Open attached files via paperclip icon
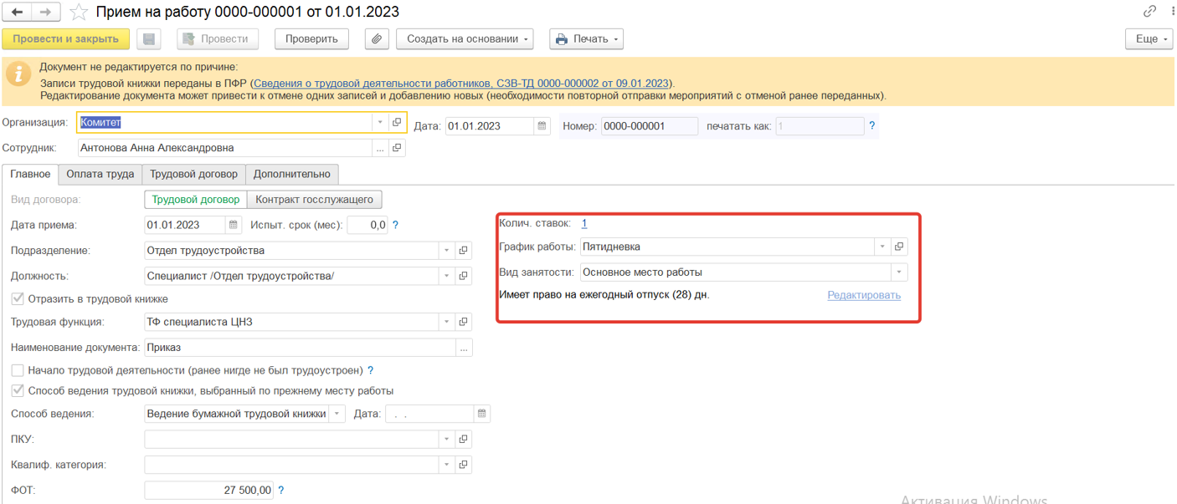 point(377,39)
